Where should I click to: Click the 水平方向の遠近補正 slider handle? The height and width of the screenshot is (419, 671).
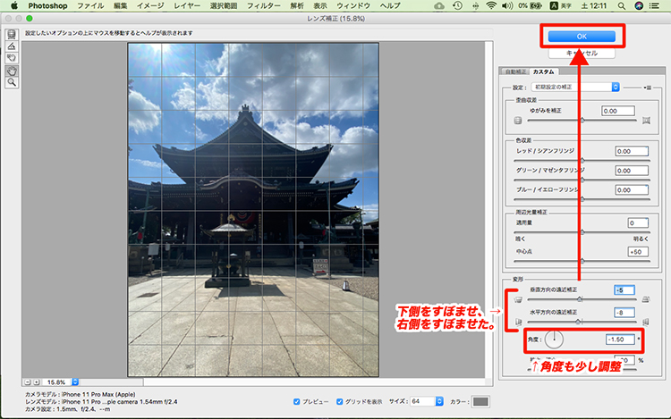(579, 322)
